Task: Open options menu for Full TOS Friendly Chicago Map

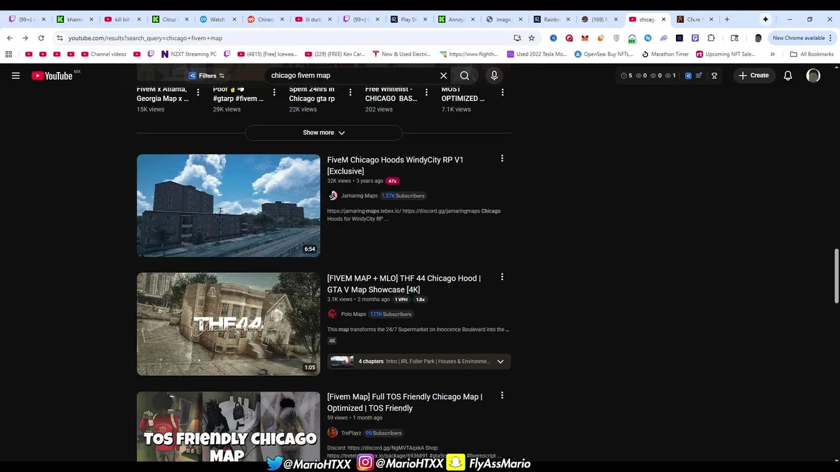Action: click(502, 396)
